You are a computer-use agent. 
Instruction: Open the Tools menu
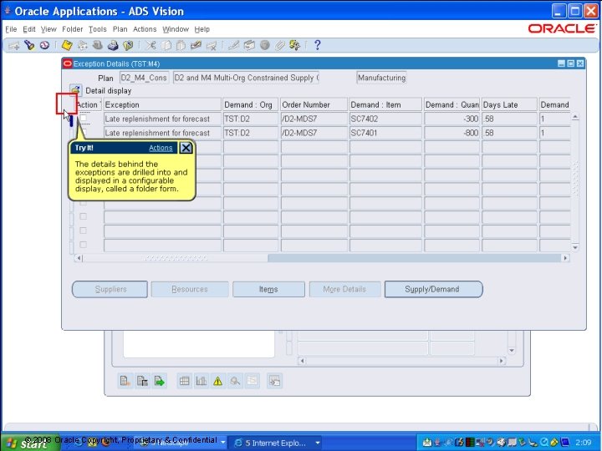[98, 29]
